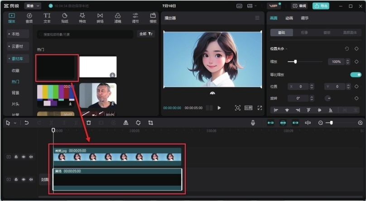
Task: Open the 转场 transitions panel
Action: pyautogui.click(x=100, y=18)
